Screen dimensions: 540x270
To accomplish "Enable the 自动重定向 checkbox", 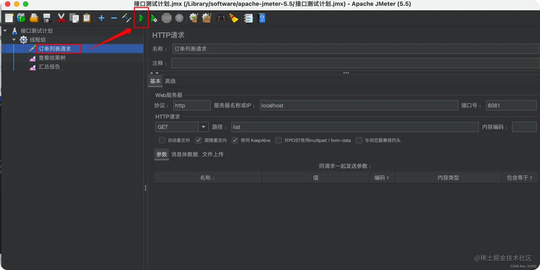I will (162, 140).
